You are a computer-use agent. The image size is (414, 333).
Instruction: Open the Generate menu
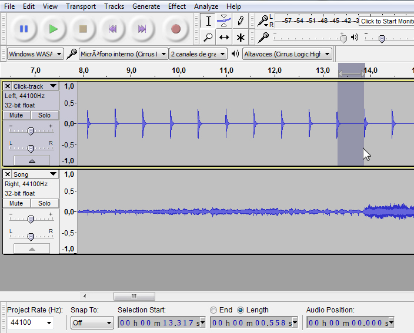[146, 6]
